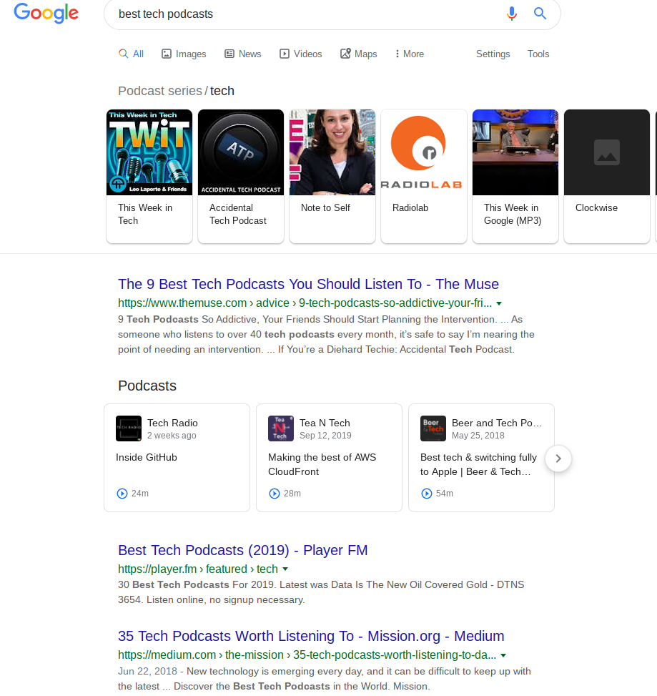Open Best Tech Podcasts (2019) Player FM
The height and width of the screenshot is (696, 657).
[242, 550]
